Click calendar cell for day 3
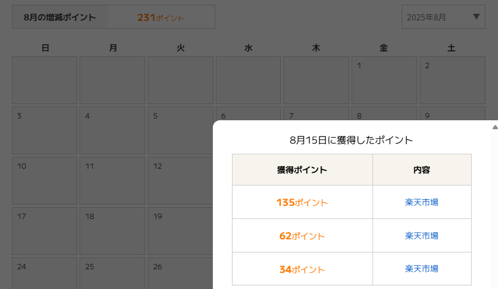Viewport: 498px width, 289px height. tap(44, 130)
